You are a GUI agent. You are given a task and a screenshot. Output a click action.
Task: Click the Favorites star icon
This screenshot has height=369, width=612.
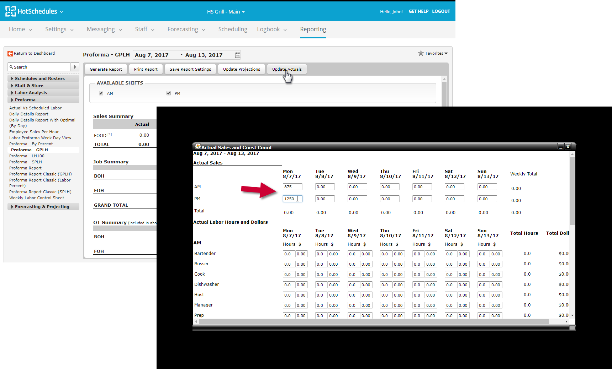tap(421, 53)
